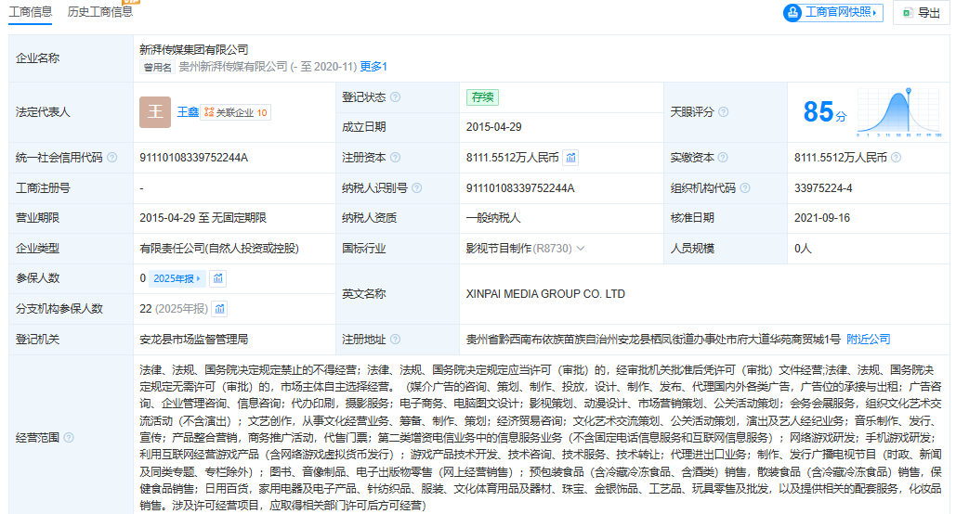Open chart icon beside 注册资本 value

point(570,158)
